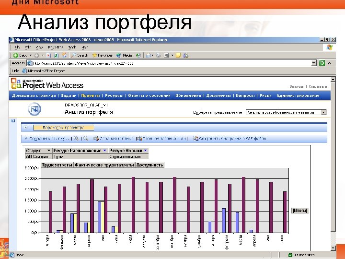345x259 pixels.
Task: Click the green Go button
Action: tap(322, 63)
